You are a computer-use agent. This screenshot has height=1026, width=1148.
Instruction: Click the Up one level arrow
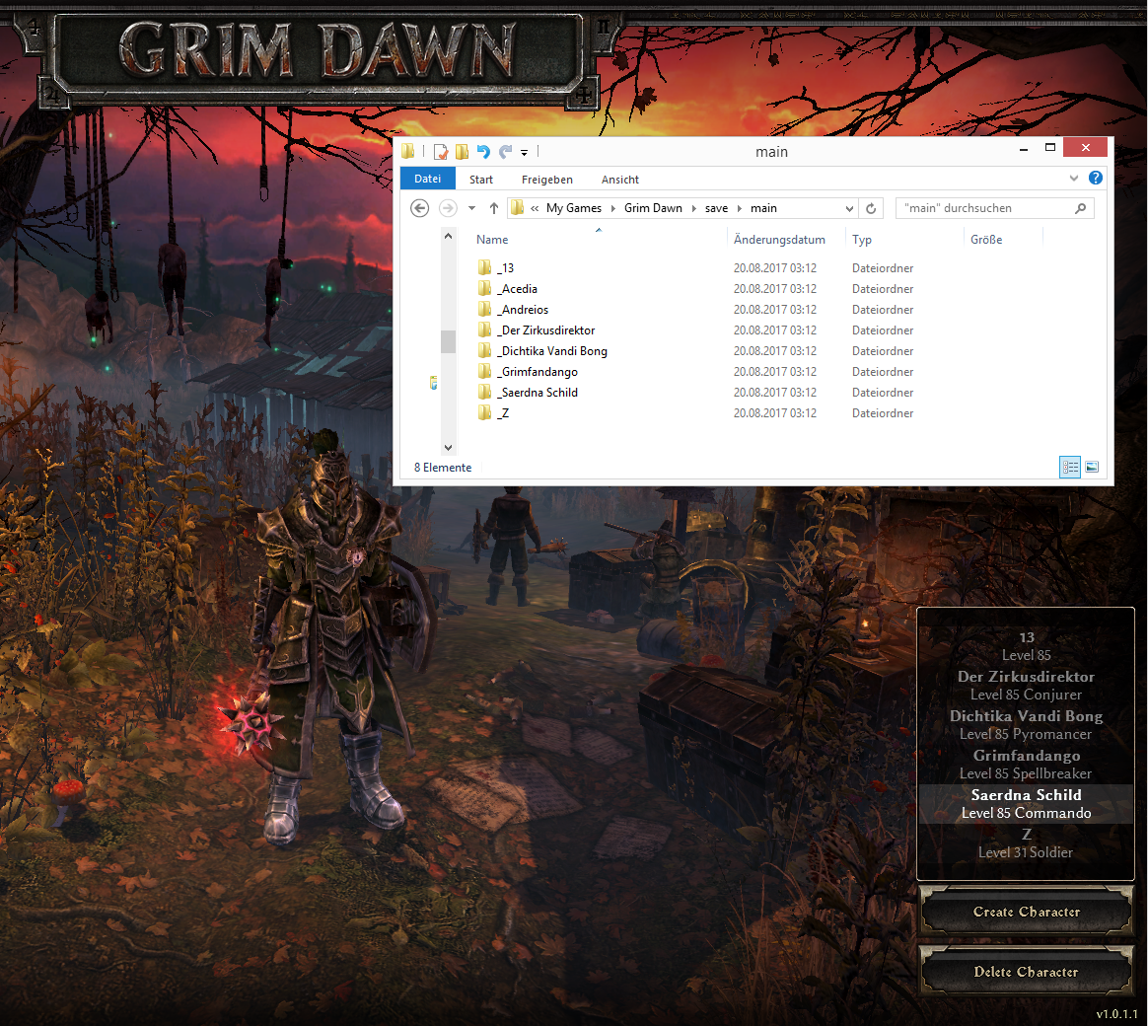(x=494, y=208)
